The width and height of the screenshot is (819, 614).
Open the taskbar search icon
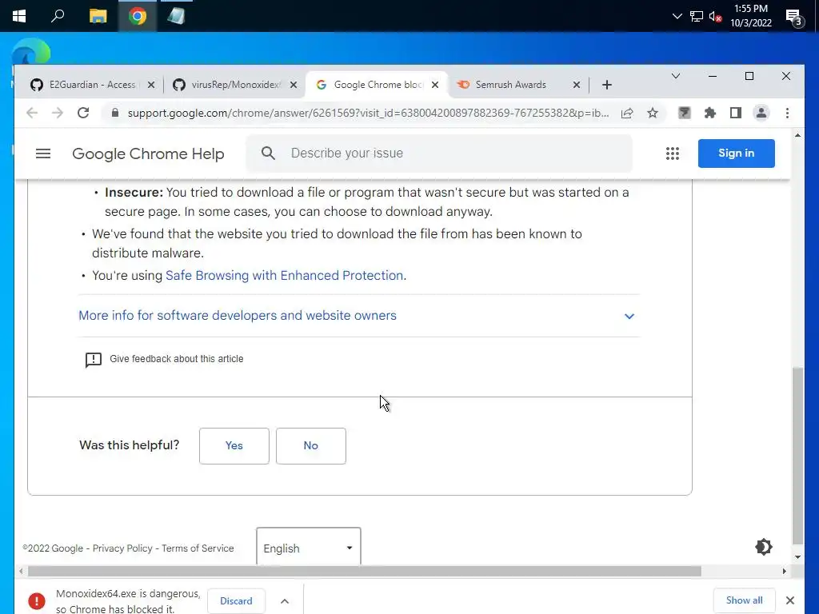(x=58, y=16)
